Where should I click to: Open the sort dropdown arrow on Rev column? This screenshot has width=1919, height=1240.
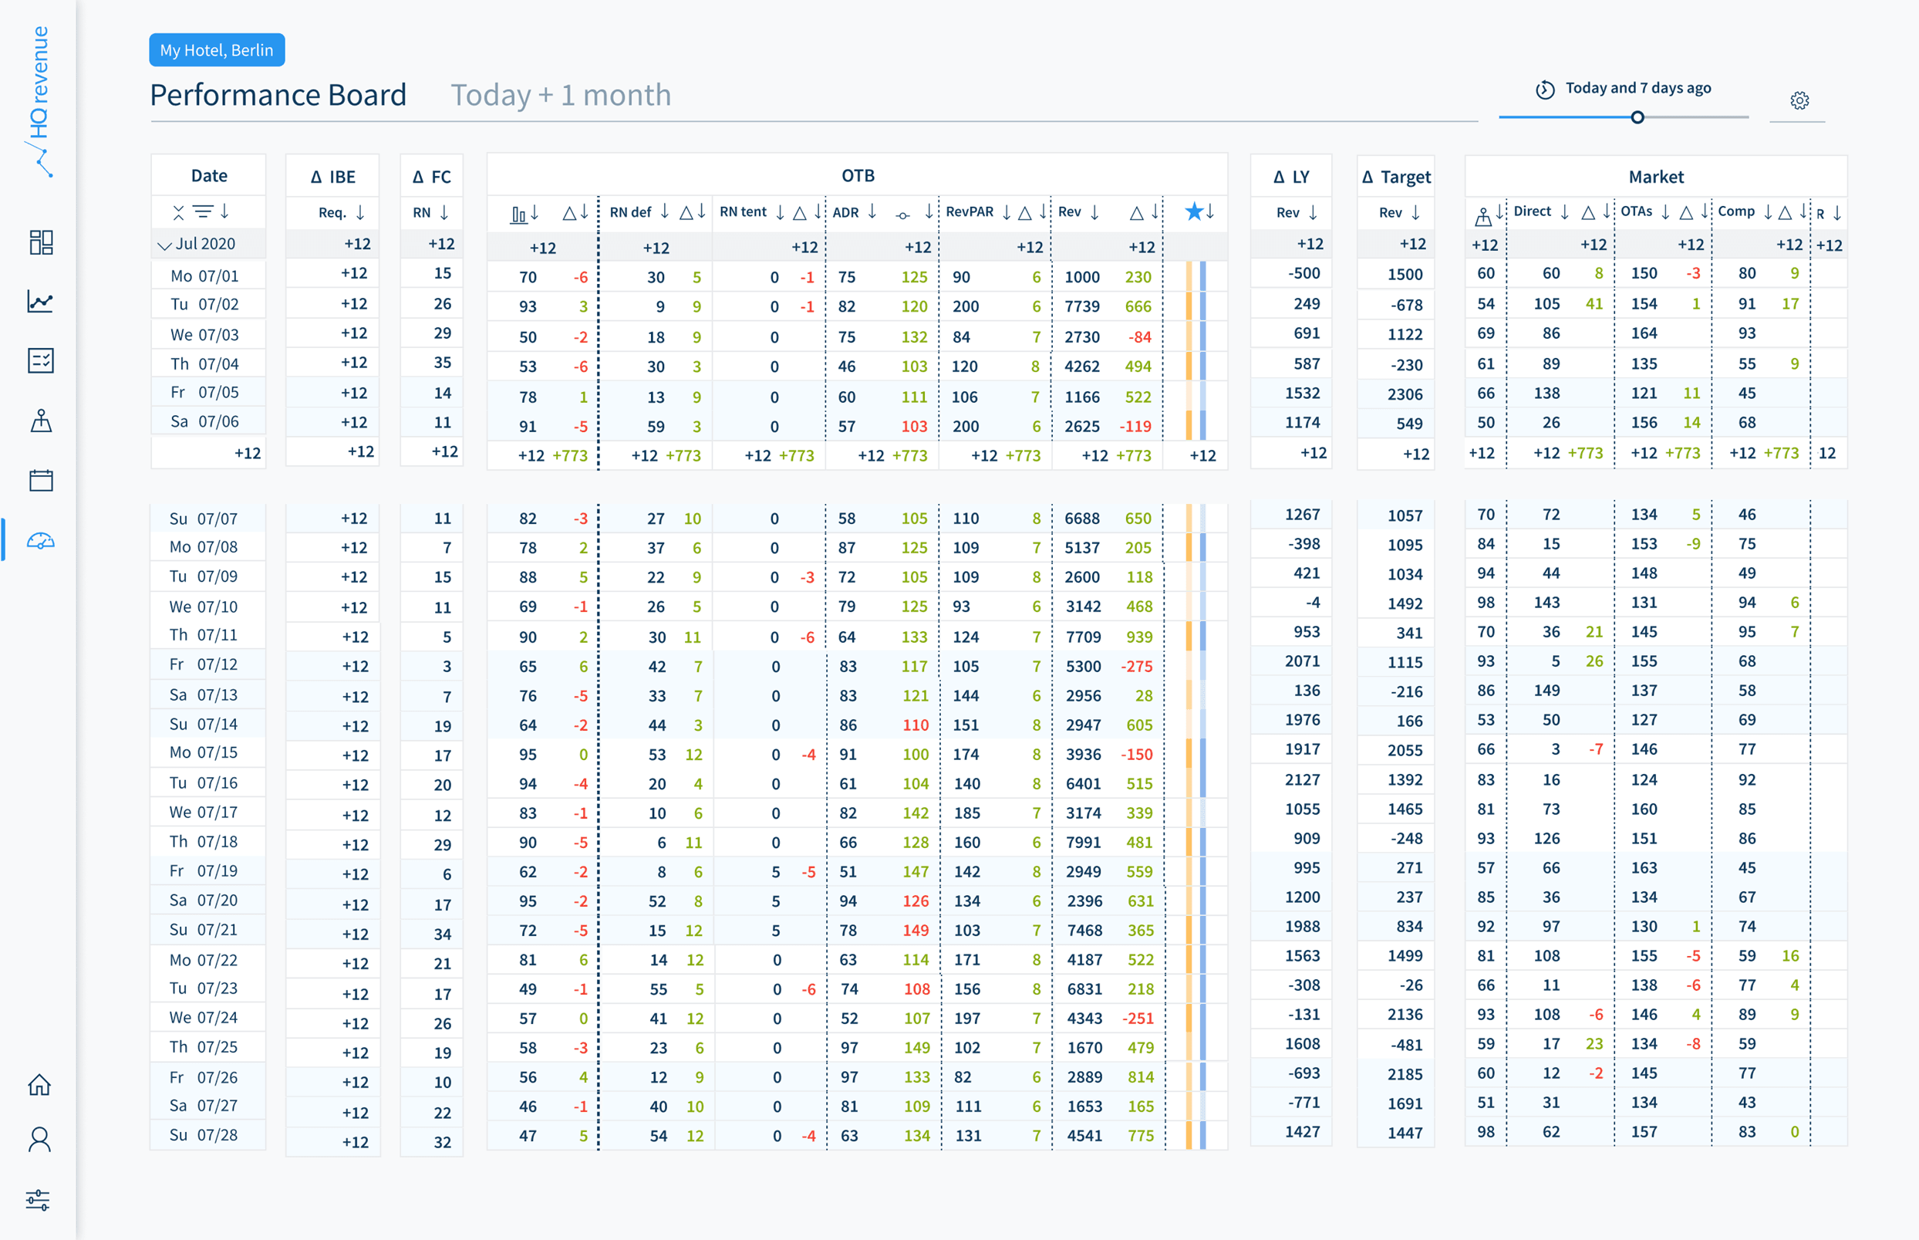[x=1095, y=211]
